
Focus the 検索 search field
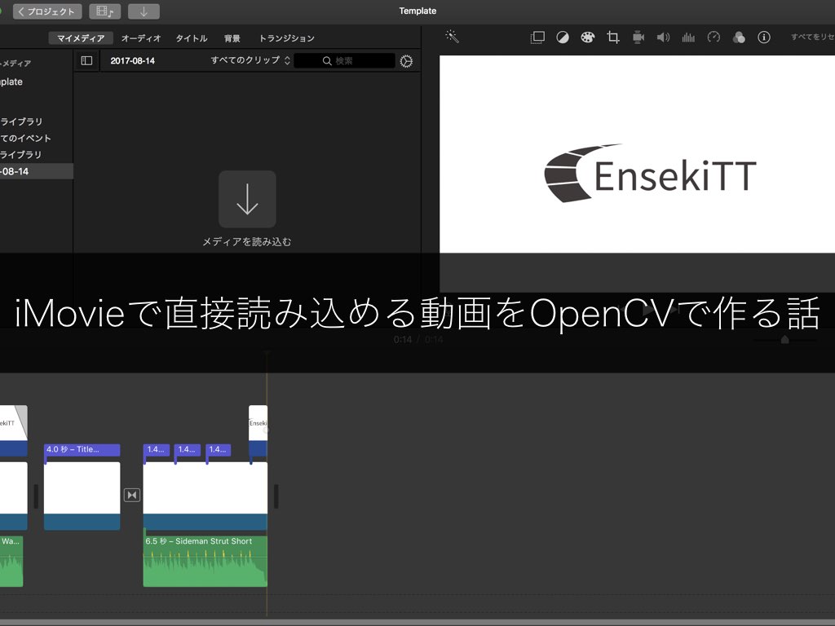pyautogui.click(x=345, y=60)
